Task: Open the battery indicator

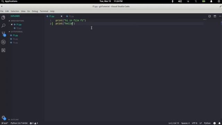Action: [204, 1]
